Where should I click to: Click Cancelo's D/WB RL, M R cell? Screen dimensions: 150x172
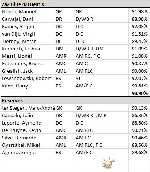point(102,116)
